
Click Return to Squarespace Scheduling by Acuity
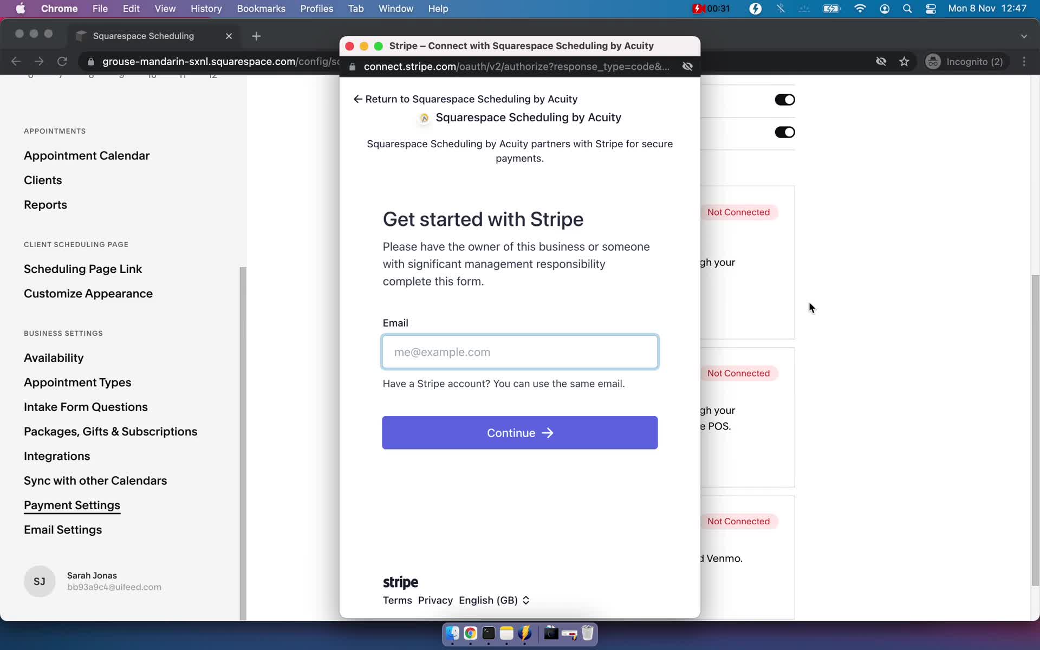click(465, 99)
